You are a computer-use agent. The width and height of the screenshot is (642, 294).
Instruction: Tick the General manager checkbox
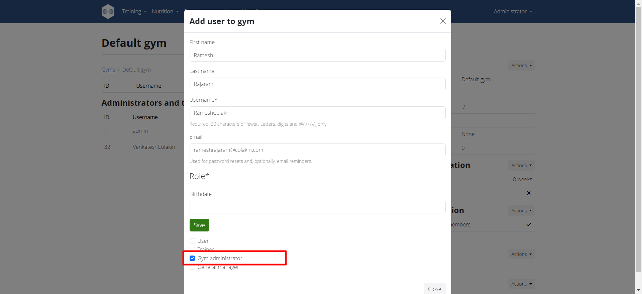[x=192, y=267]
